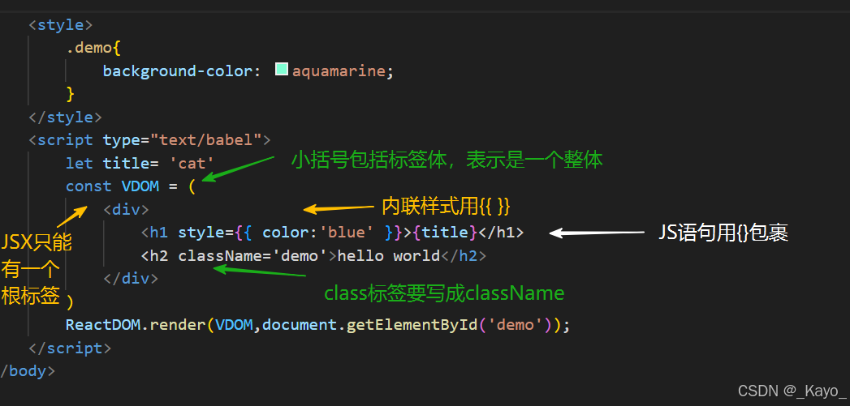Click the 'background-color' property name

click(177, 71)
